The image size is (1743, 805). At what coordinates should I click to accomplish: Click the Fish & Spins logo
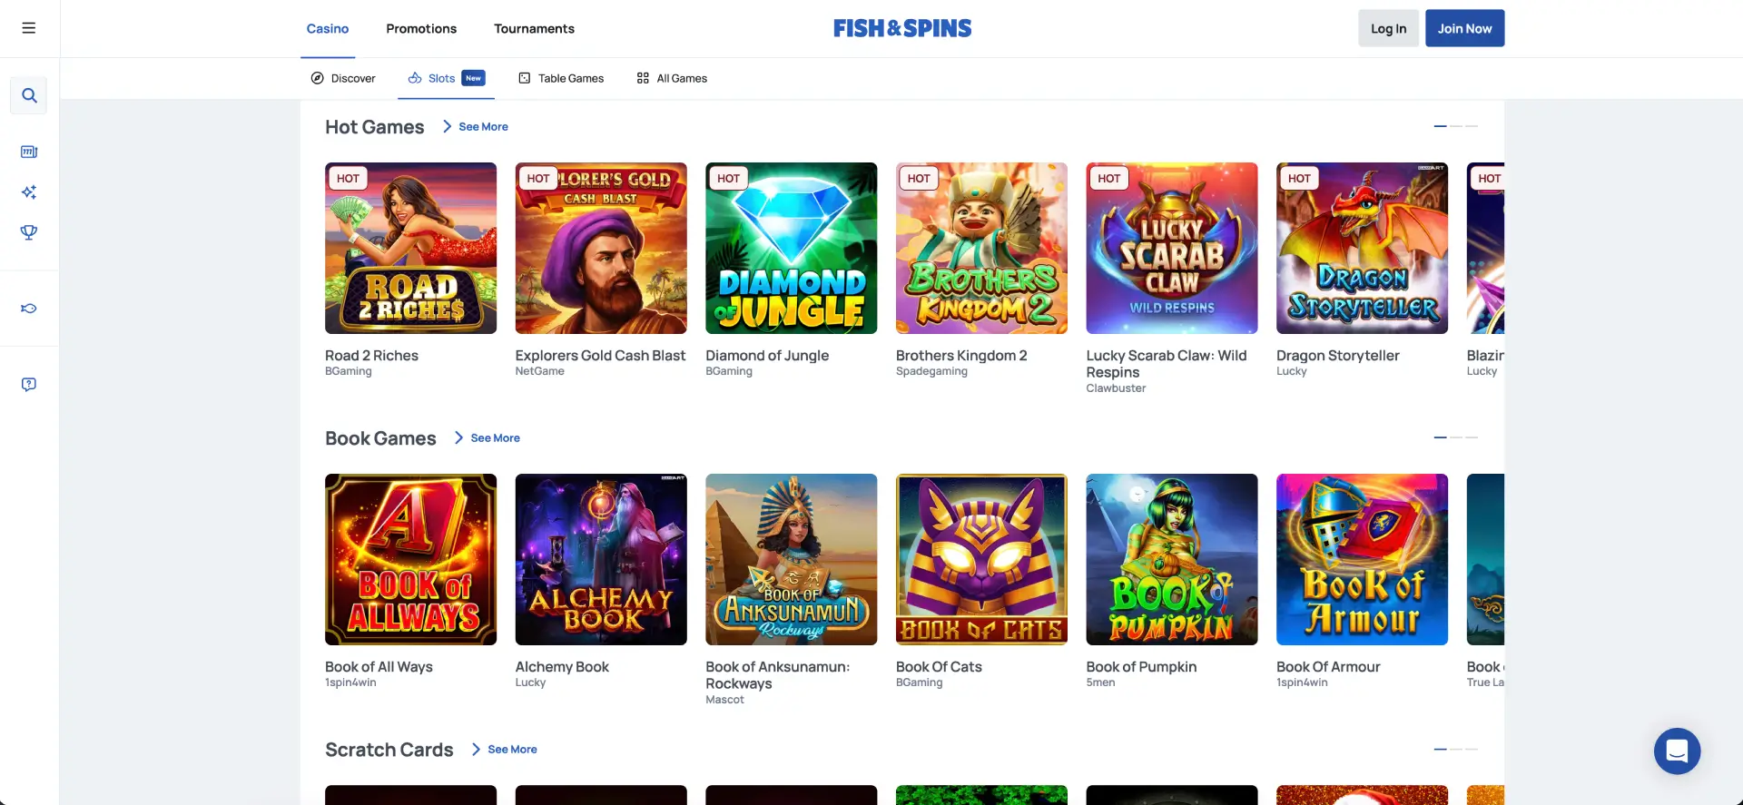(902, 28)
